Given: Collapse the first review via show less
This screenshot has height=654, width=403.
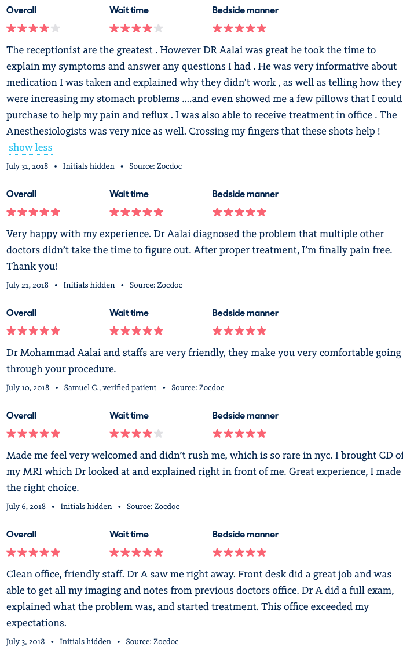Looking at the screenshot, I should 31,148.
